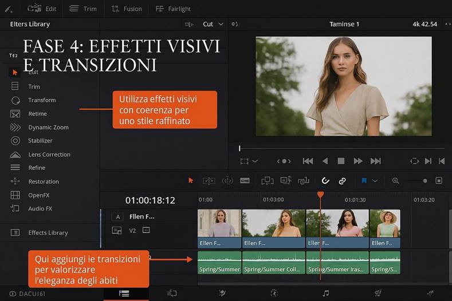Click the replace clip icon
Viewport: 452px width, 301px height.
point(304,181)
